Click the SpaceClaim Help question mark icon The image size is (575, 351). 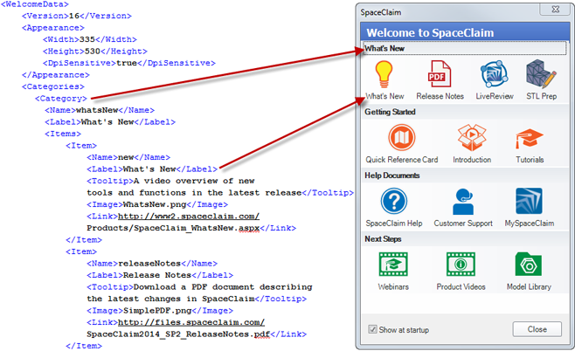click(x=393, y=202)
